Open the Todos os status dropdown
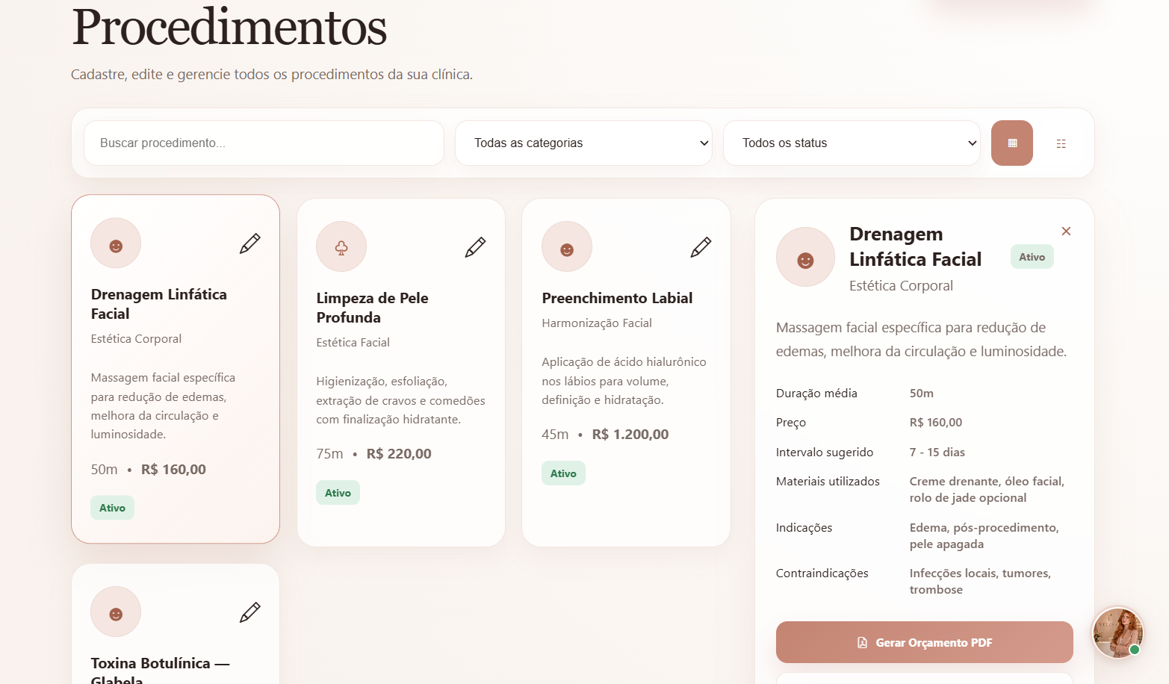Image resolution: width=1169 pixels, height=684 pixels. click(852, 143)
